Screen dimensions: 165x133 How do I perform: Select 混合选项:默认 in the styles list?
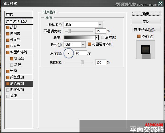(19, 22)
